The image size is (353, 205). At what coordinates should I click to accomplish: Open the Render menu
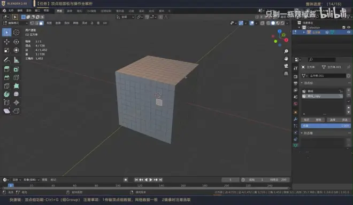pyautogui.click(x=28, y=11)
